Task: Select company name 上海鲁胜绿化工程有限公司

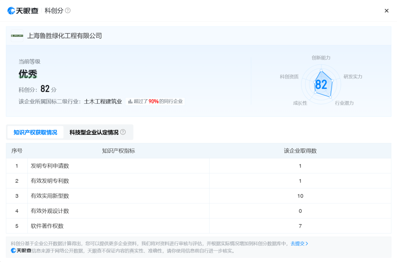Action: [64, 36]
